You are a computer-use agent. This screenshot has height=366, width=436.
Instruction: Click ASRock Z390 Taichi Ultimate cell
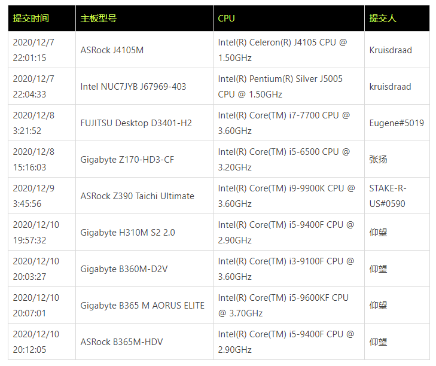(144, 196)
